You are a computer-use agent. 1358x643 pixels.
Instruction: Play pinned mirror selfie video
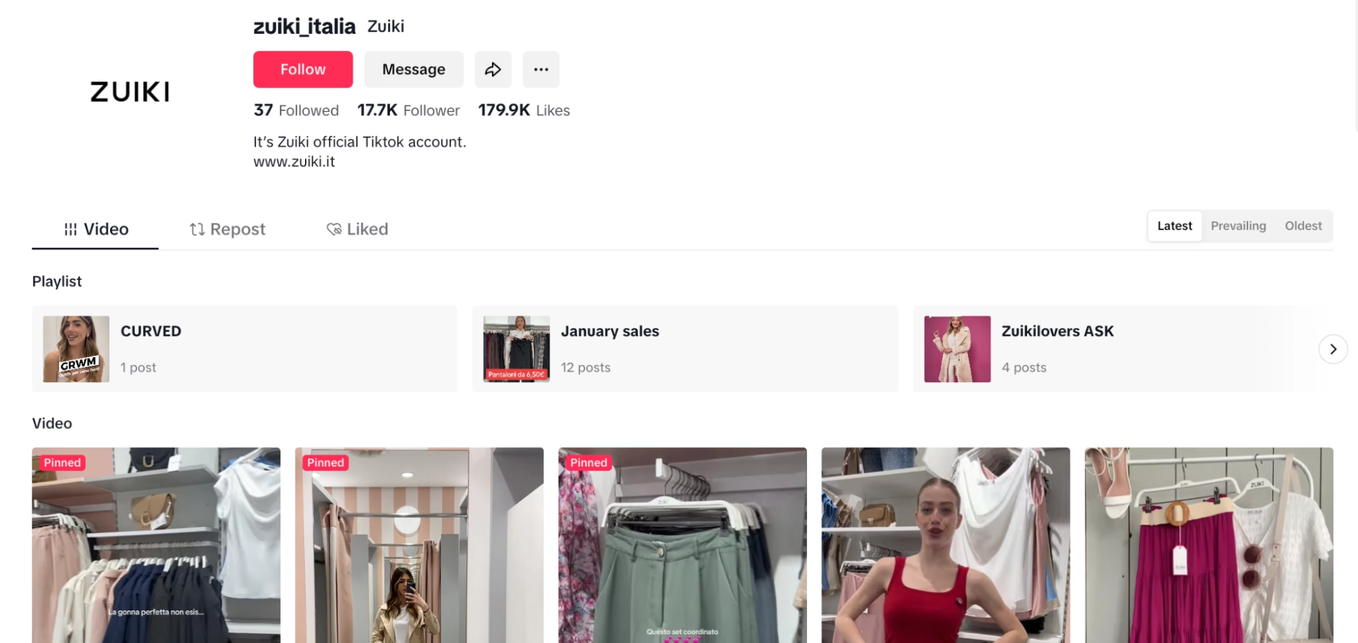tap(419, 545)
